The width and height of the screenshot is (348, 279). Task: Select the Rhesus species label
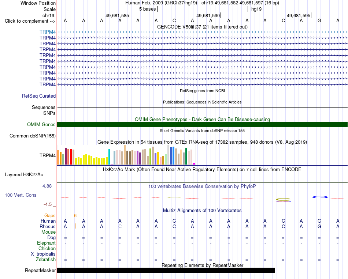click(x=48, y=226)
